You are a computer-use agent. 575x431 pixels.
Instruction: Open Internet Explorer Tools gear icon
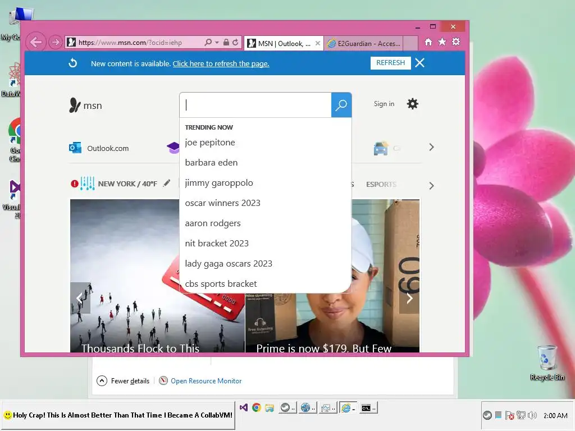tap(456, 42)
